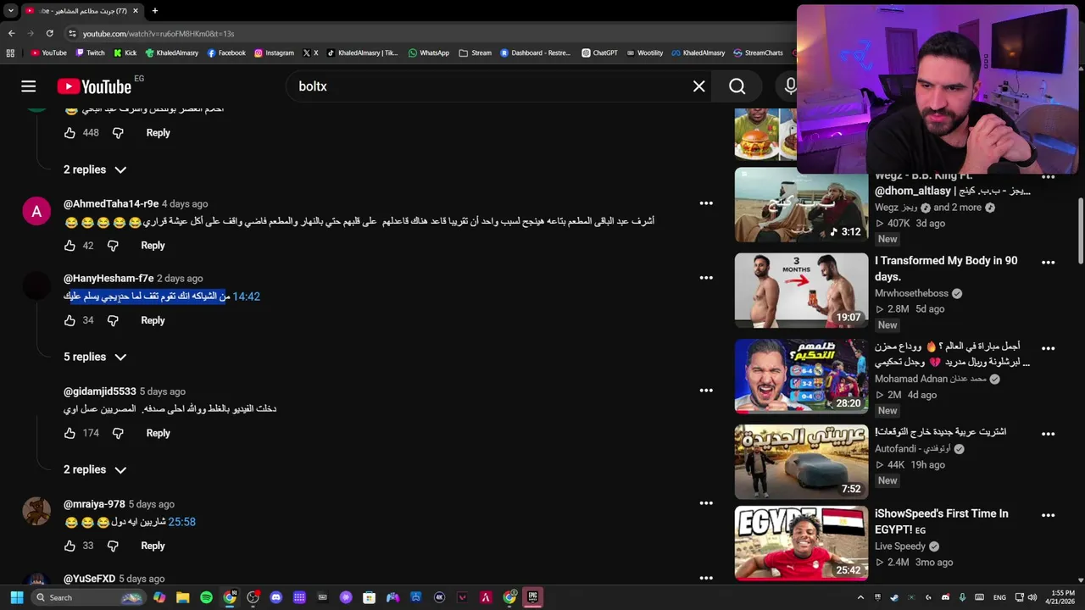
Task: Dislike the @mraiya-978 comment
Action: 113,546
